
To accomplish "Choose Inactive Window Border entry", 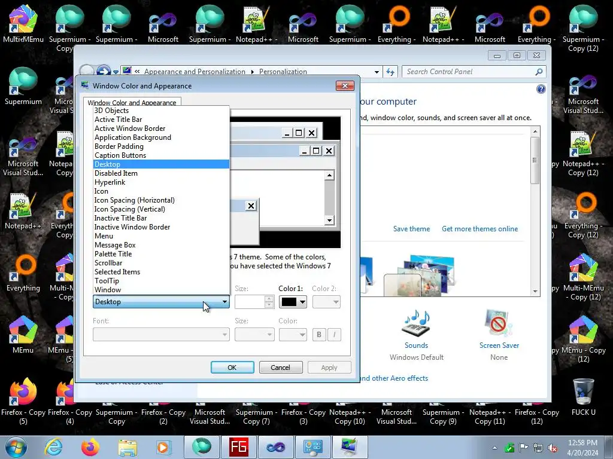I will point(161,227).
